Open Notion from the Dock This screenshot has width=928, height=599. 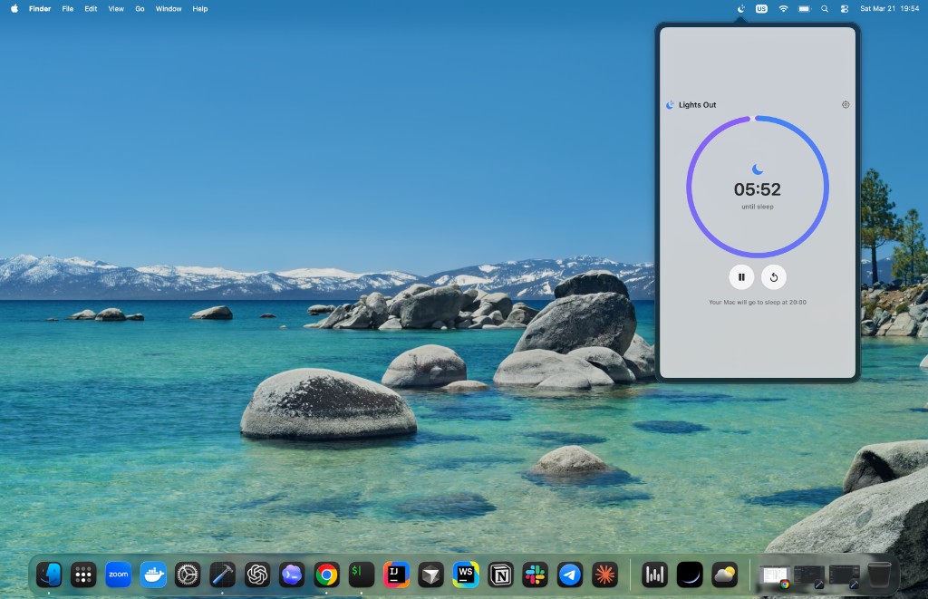click(500, 575)
